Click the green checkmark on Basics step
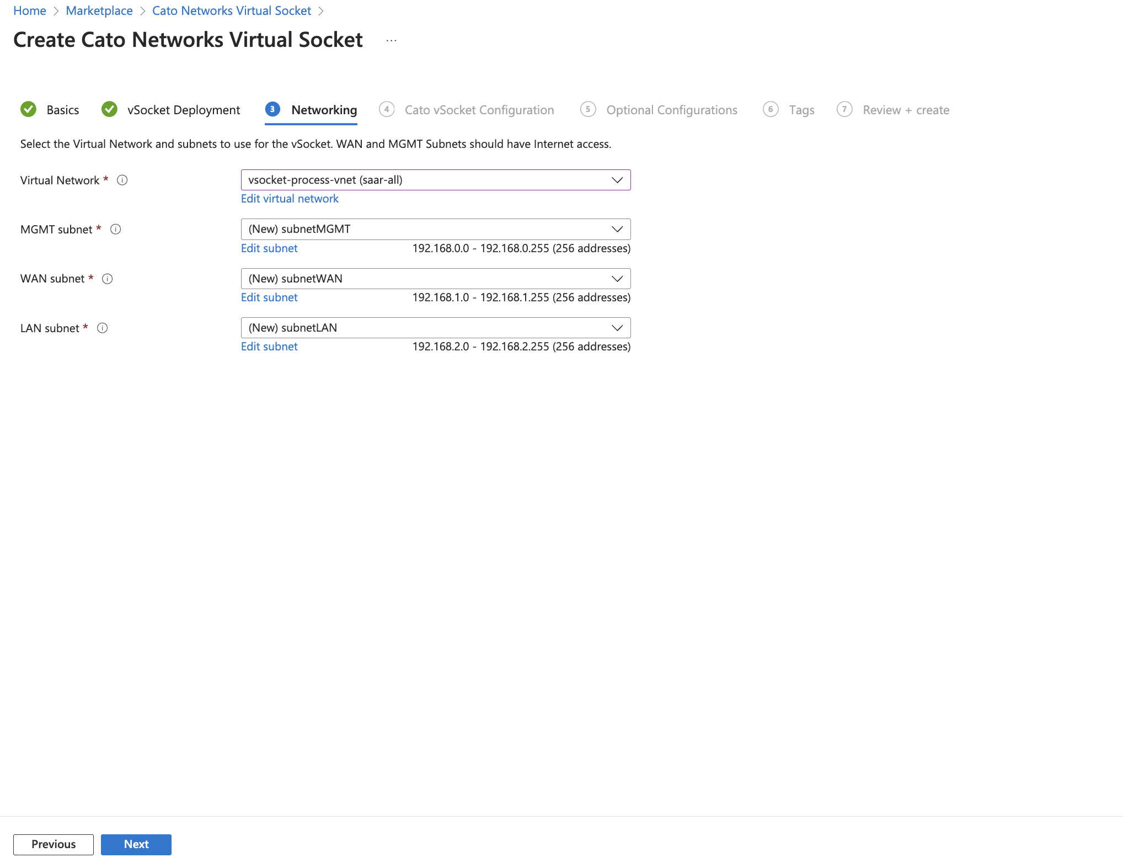The width and height of the screenshot is (1123, 863). tap(28, 109)
